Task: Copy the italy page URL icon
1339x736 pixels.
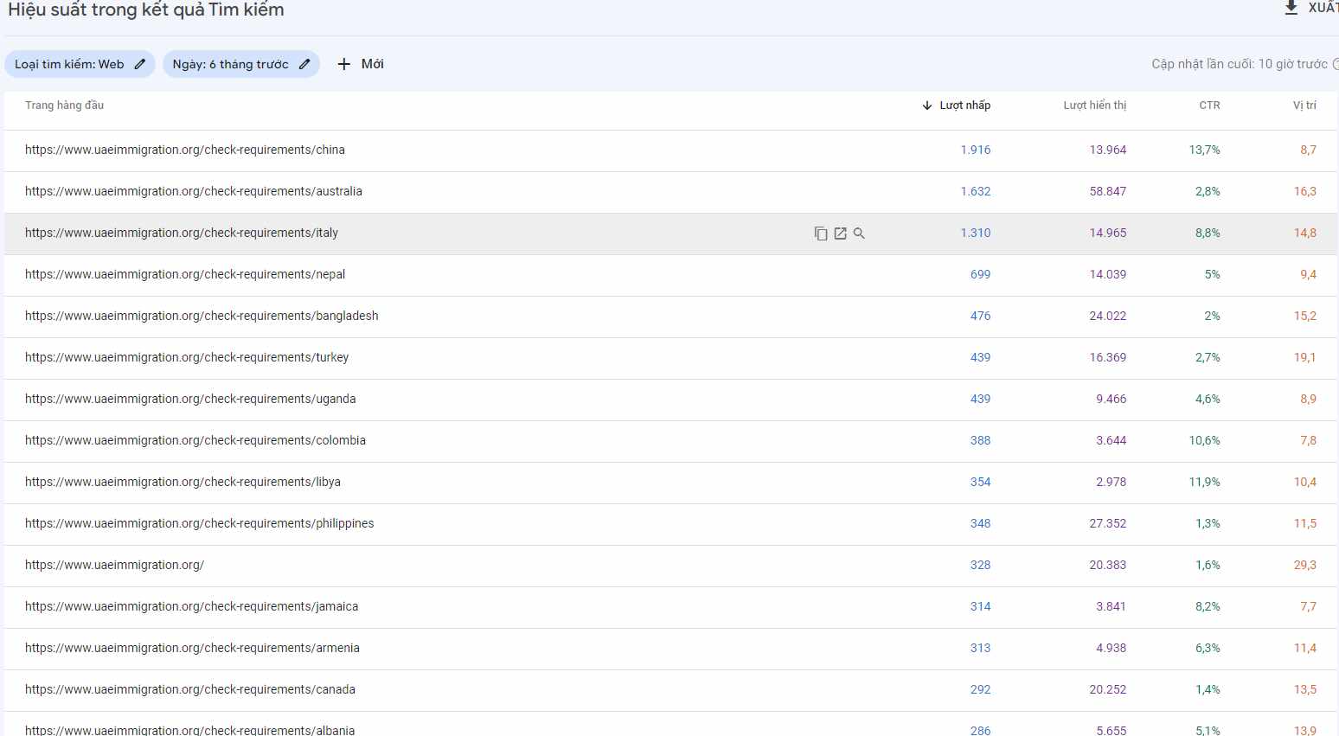Action: click(x=821, y=234)
